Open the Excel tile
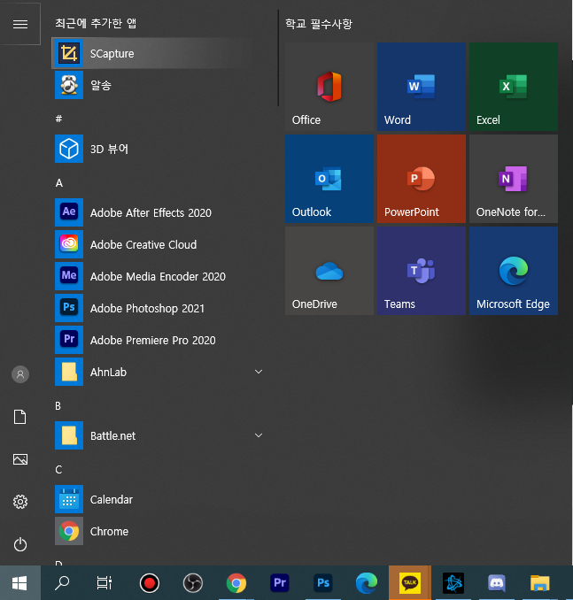This screenshot has width=573, height=600. (514, 87)
